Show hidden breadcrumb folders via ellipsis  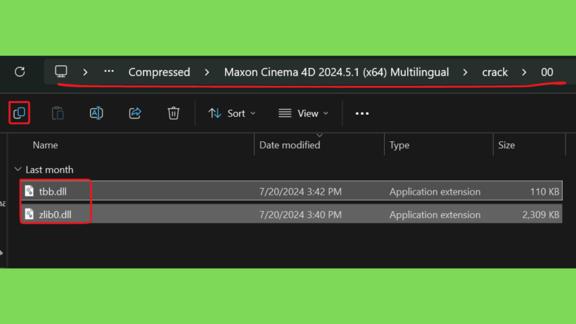tap(109, 71)
